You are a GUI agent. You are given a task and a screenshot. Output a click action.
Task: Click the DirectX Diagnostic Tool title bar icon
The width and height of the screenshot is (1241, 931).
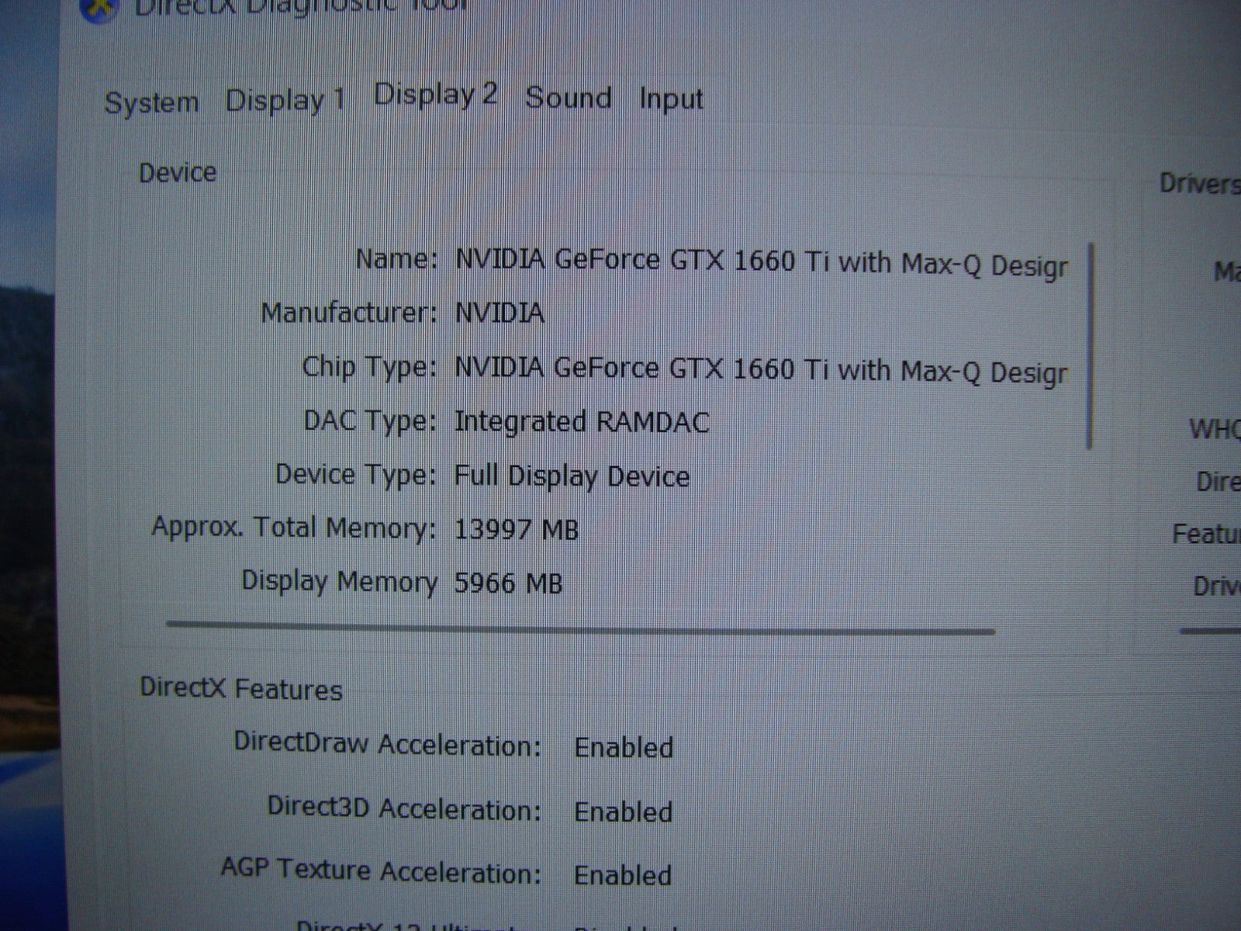click(x=99, y=8)
